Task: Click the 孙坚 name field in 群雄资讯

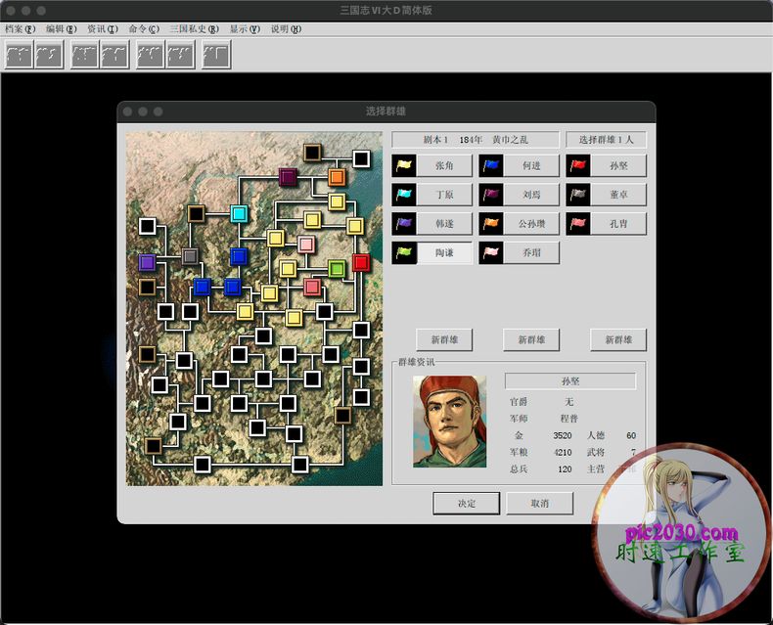Action: click(x=570, y=381)
